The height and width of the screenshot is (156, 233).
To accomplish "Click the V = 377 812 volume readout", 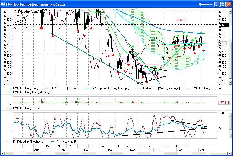I will 22,28.
